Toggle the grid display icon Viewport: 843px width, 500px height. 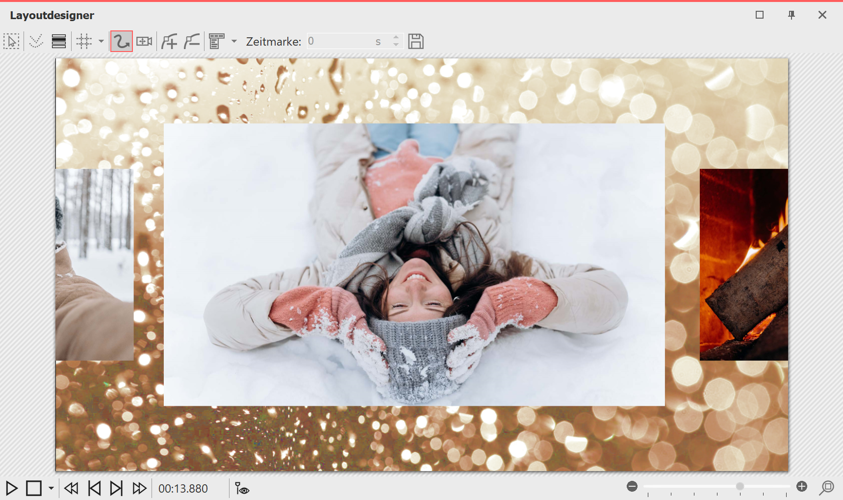point(84,41)
